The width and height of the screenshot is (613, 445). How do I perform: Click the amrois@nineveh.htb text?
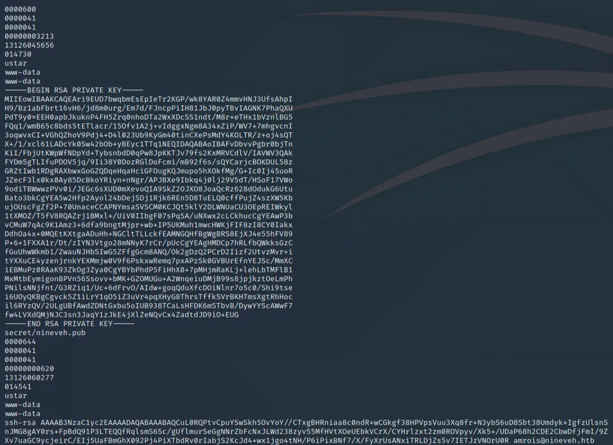pos(553,441)
